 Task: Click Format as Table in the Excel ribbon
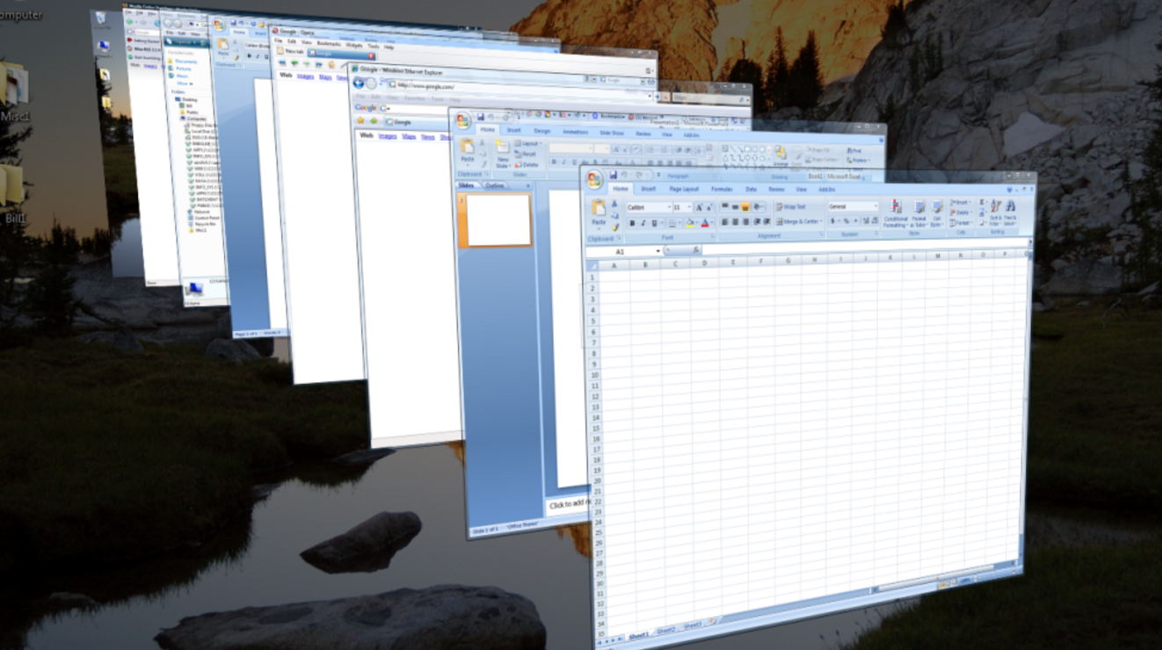tap(919, 213)
